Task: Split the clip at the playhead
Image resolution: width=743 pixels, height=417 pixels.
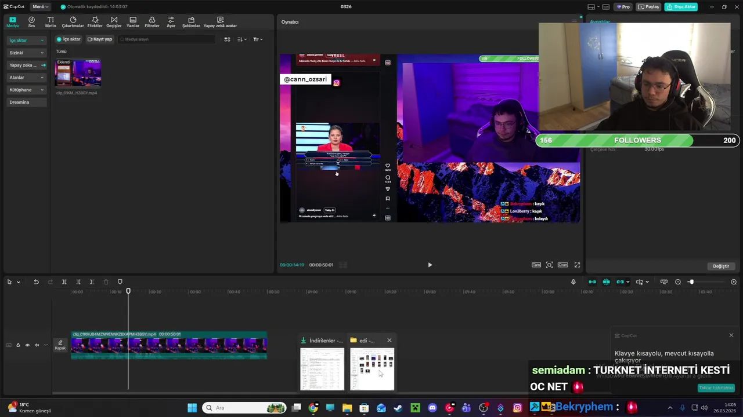Action: tap(64, 282)
